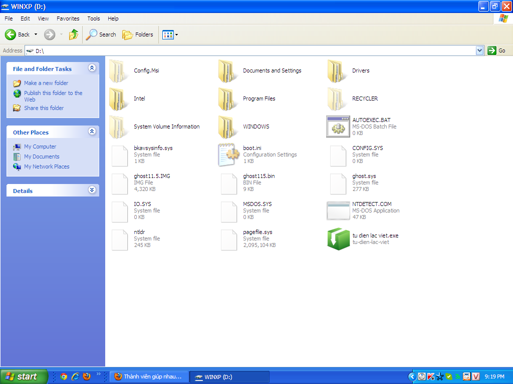Viewport: 513px width, 384px height.
Task: Click Publish this folder to the Web
Action: (53, 96)
